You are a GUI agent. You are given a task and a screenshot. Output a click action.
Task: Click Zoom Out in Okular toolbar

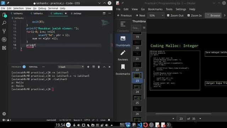(x=175, y=15)
